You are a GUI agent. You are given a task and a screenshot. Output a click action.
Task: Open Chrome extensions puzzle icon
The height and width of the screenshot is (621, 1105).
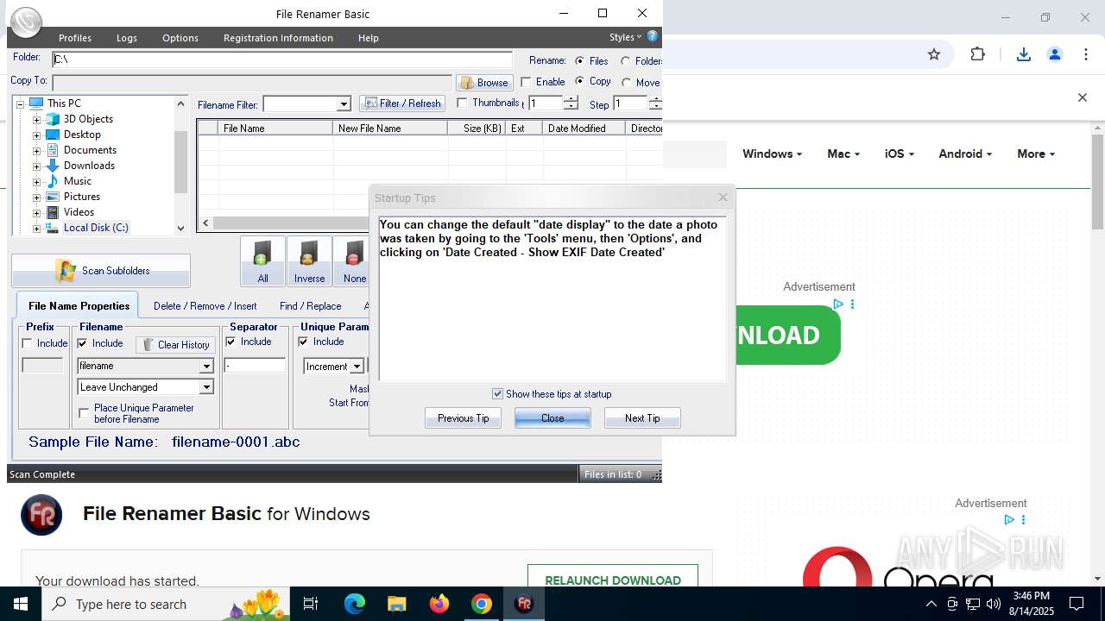977,54
